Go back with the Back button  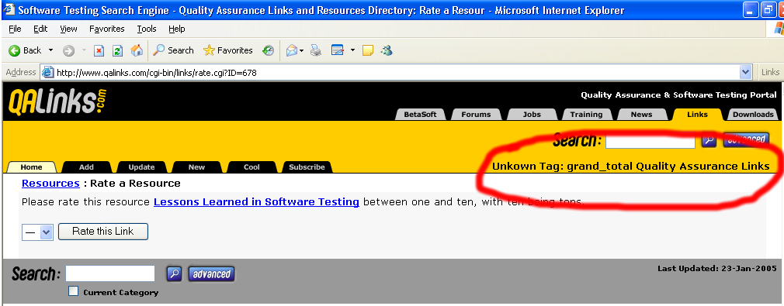[x=25, y=50]
